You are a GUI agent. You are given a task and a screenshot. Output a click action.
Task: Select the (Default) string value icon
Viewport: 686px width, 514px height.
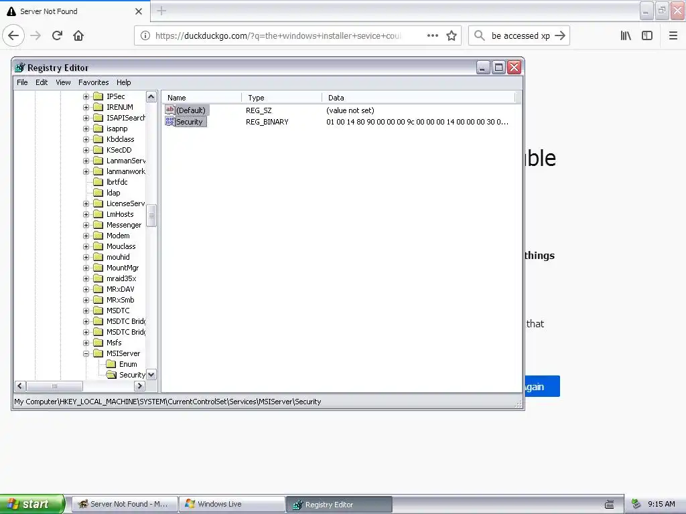(169, 110)
